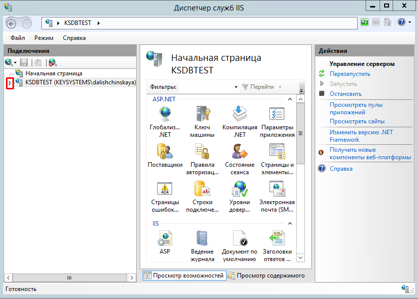Open the Файл menu
The height and width of the screenshot is (299, 418).
pos(17,38)
